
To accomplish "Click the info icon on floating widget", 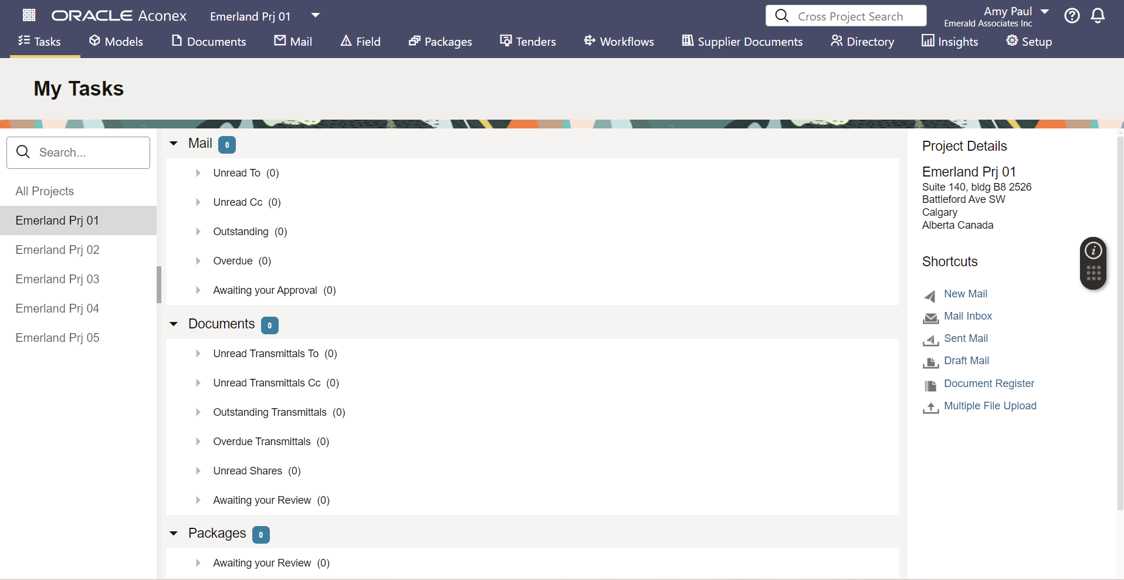I will tap(1093, 251).
